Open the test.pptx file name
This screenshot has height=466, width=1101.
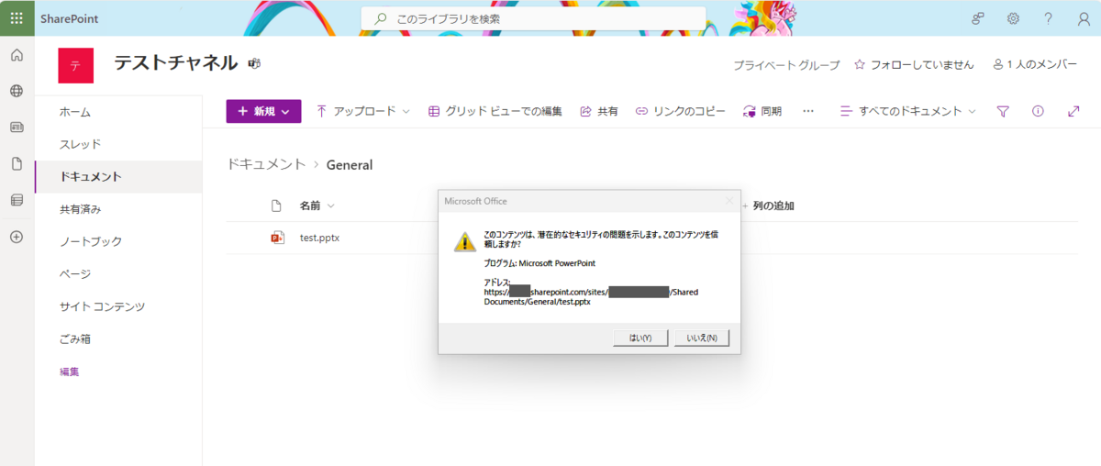click(319, 238)
